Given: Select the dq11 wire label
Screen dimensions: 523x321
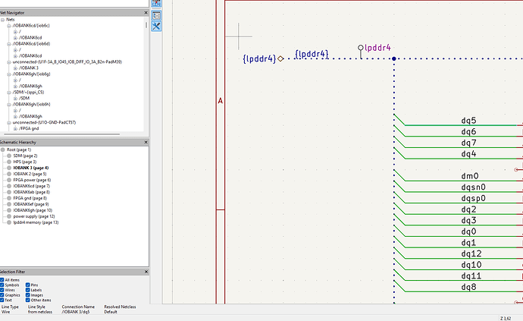Looking at the screenshot, I should coord(471,276).
